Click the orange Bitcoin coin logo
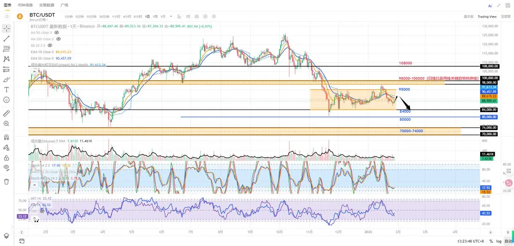This screenshot has height=246, width=514. (x=19, y=16)
